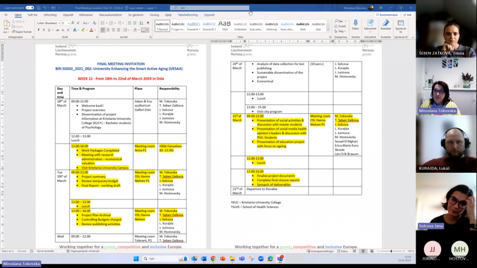Screen dimensions: 477x268
Task: Click the Kommentarer button
Action: (x=387, y=14)
